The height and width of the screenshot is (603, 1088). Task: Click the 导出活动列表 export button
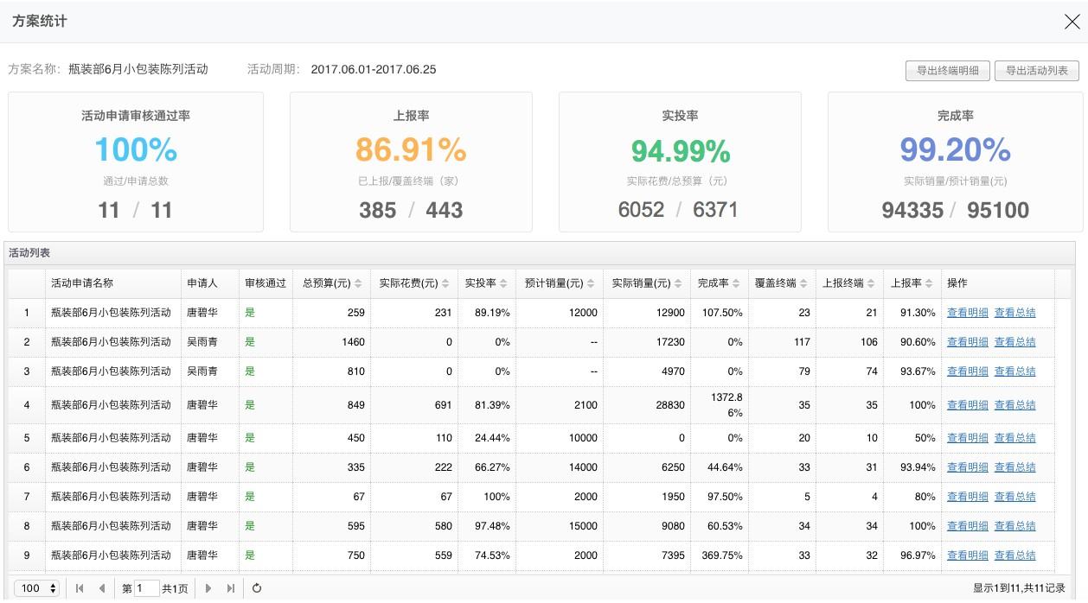(x=1036, y=70)
